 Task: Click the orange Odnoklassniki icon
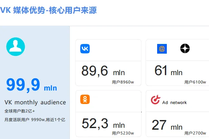click(x=85, y=99)
